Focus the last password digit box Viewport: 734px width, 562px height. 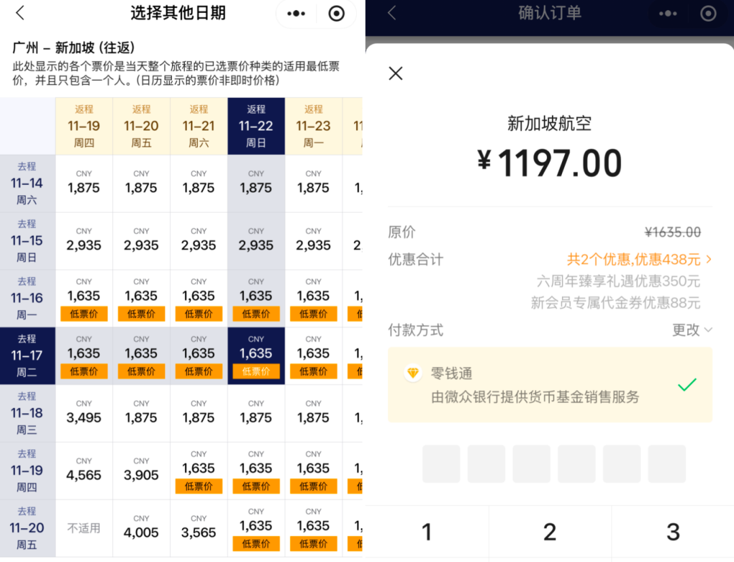pos(667,463)
